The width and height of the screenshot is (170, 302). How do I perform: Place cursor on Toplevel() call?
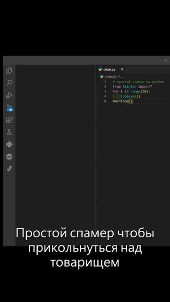130,96
